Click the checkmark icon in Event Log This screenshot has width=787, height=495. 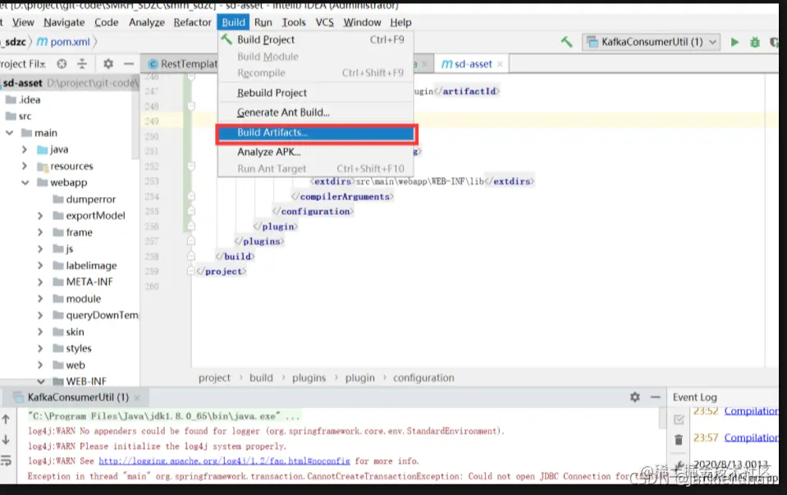(x=679, y=419)
